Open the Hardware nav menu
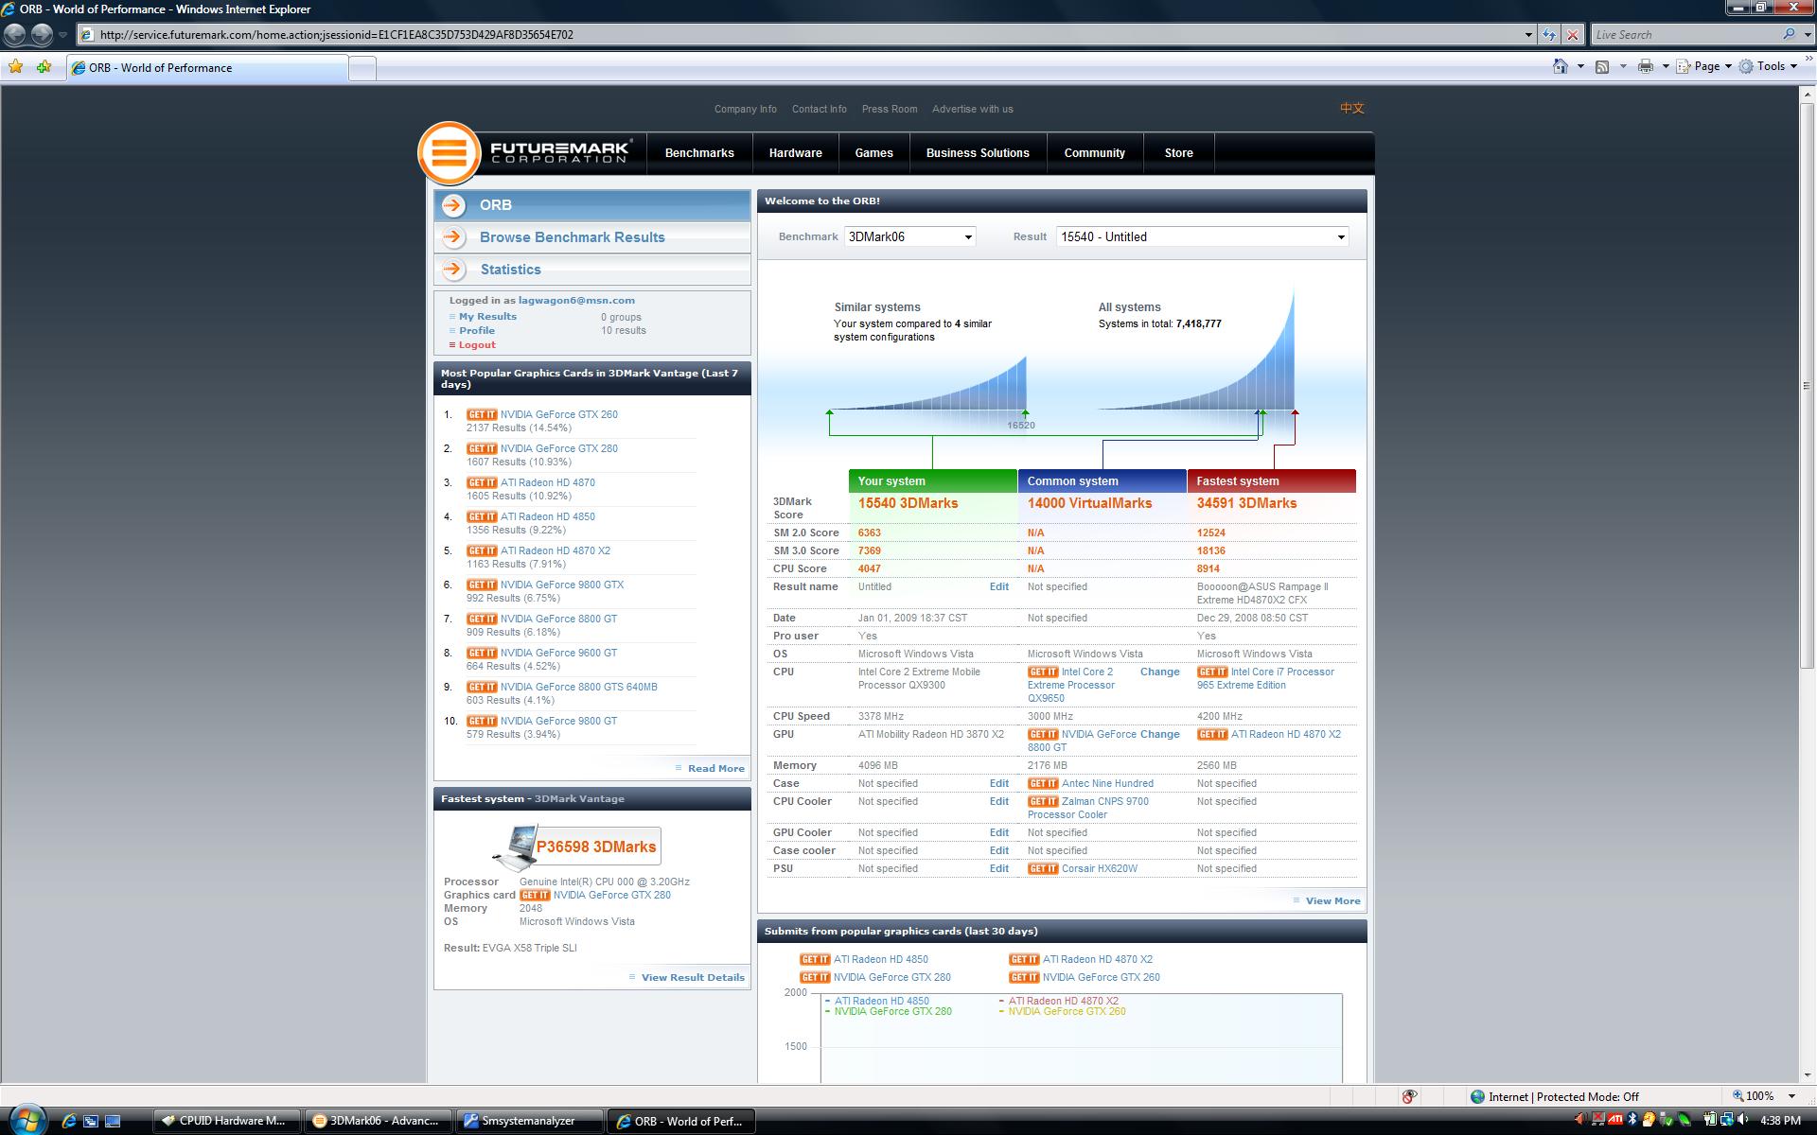Image resolution: width=1817 pixels, height=1135 pixels. click(795, 153)
